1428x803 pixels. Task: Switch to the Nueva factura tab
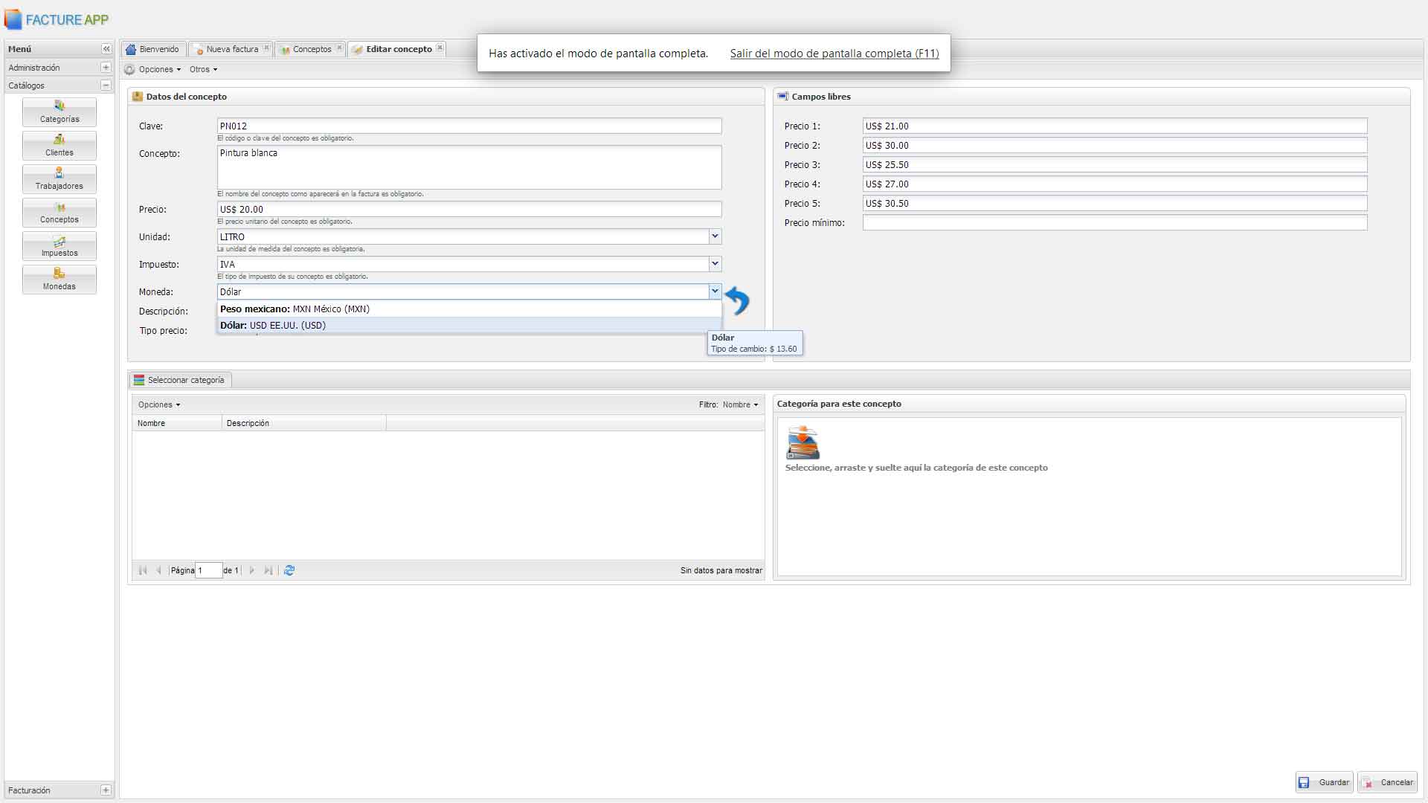tap(231, 49)
